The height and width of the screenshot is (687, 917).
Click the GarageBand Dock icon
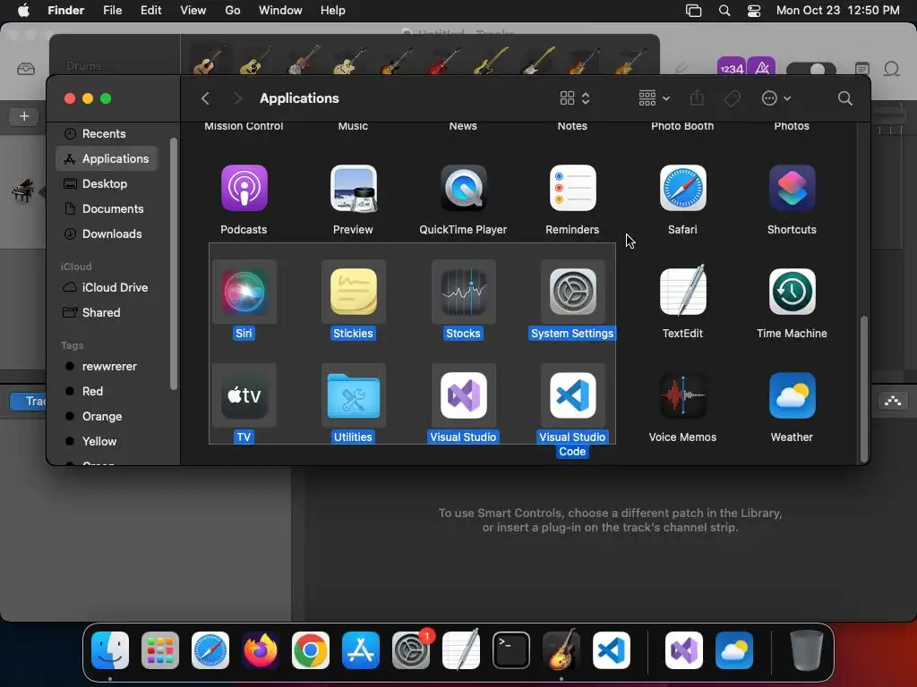(x=561, y=649)
